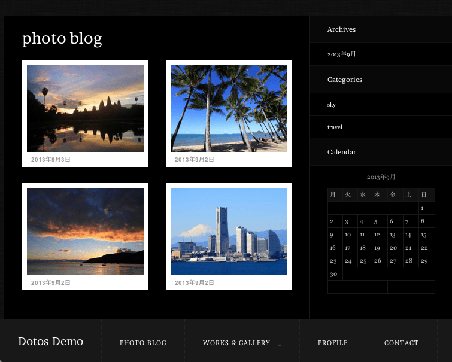Click the Categories sidebar heading
Screen dimensions: 452x362
[345, 80]
